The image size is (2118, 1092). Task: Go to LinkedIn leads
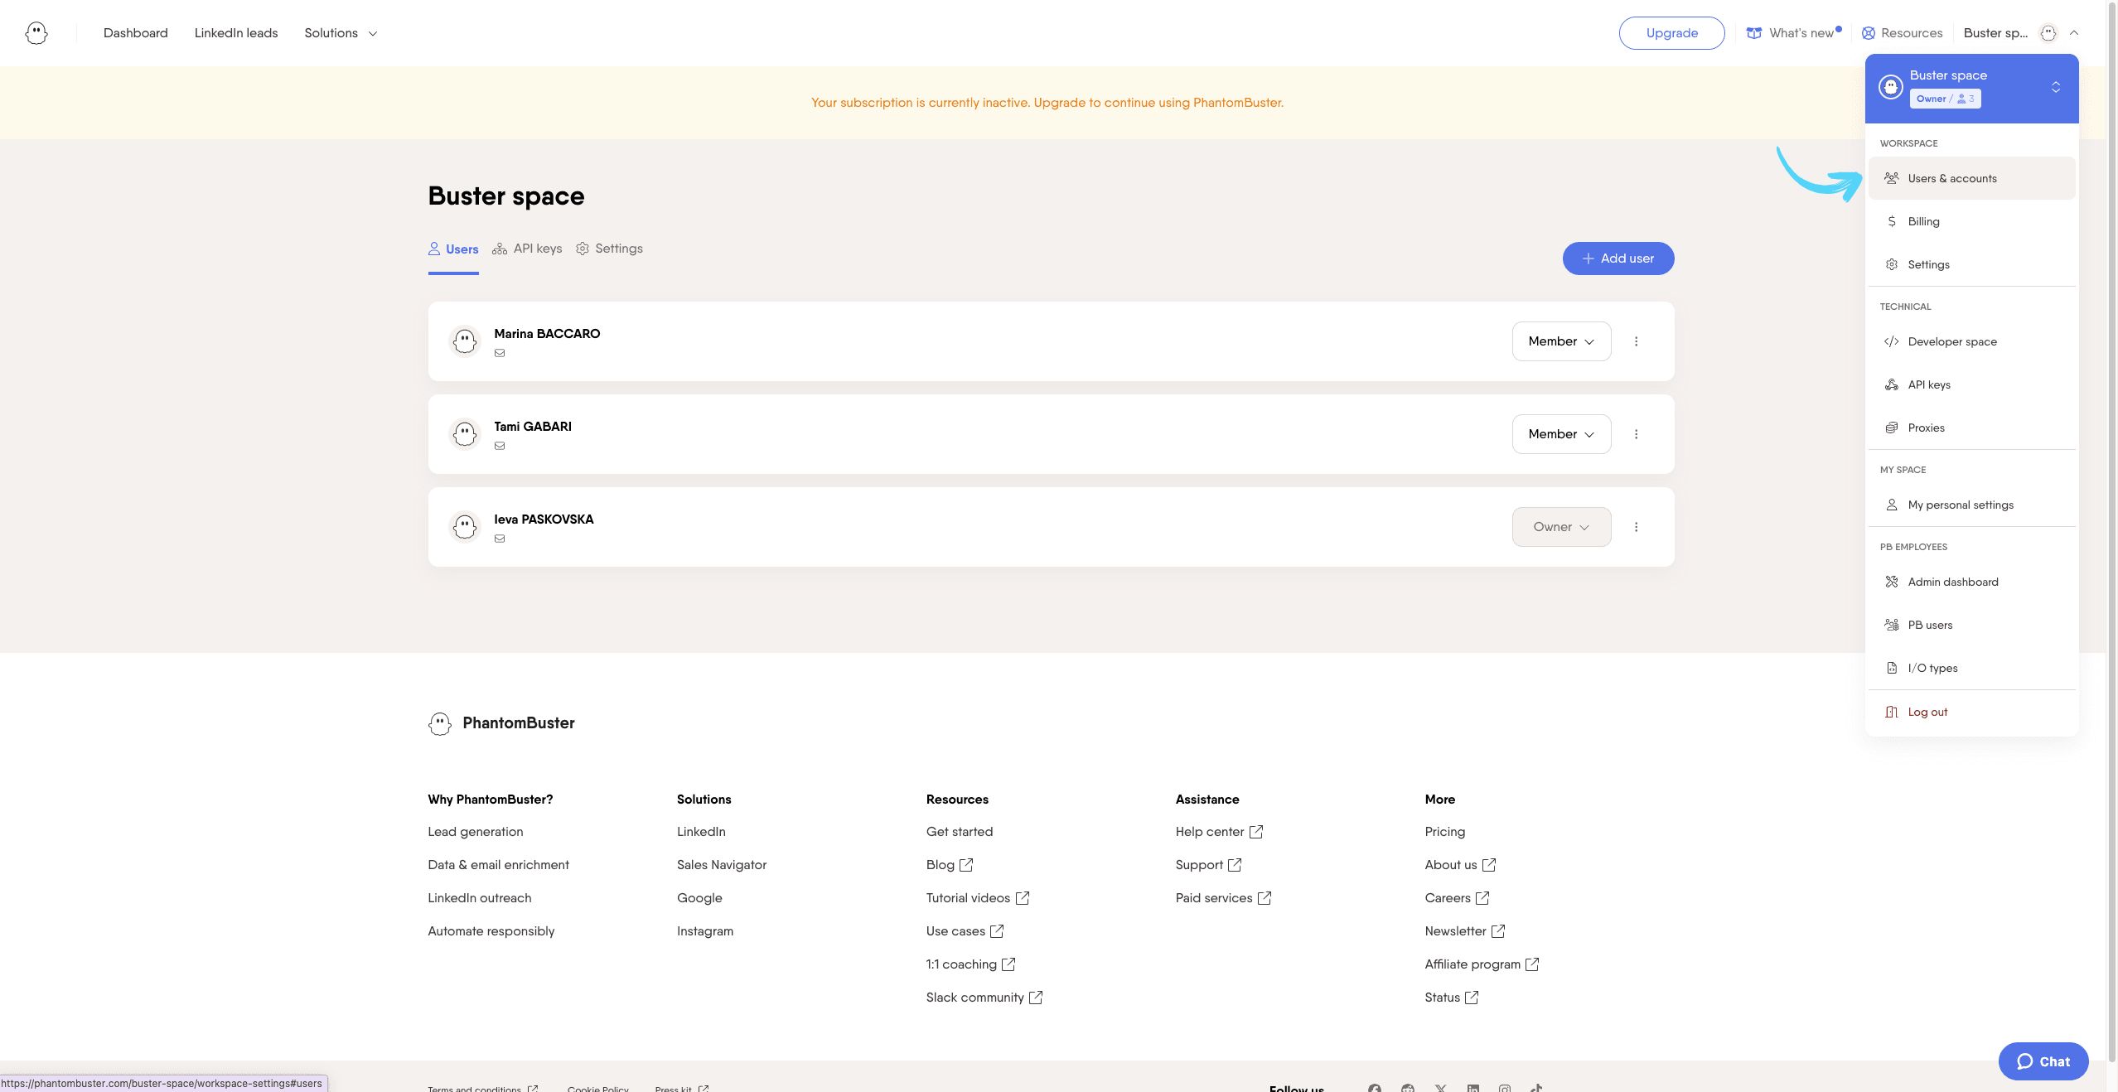click(236, 33)
